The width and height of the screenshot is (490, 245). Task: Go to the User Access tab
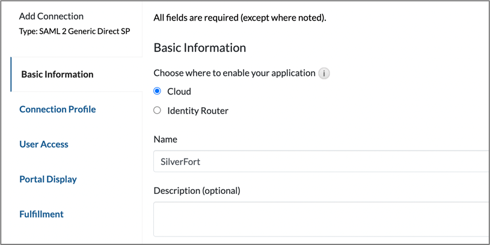coord(44,144)
